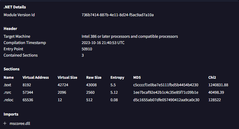This screenshot has height=129, width=239.
Task: Select the .reloc raw size 512
Action: [x=89, y=100]
